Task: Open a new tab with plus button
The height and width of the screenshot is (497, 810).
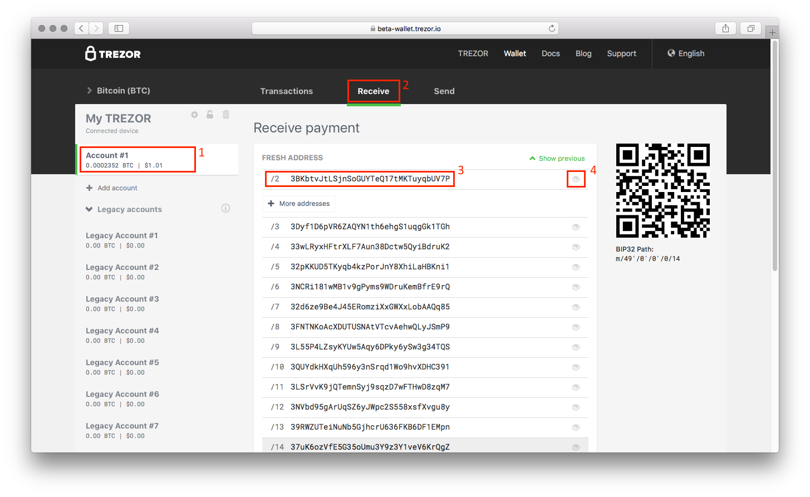Action: [x=772, y=32]
